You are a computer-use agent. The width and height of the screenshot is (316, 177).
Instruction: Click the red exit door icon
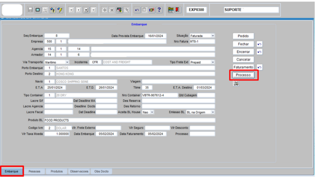(178, 10)
